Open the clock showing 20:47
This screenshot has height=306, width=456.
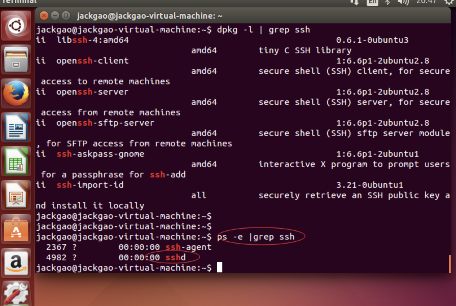(x=426, y=2)
